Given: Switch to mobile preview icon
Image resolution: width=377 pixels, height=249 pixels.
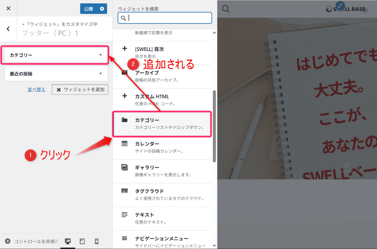Looking at the screenshot, I should point(97,241).
